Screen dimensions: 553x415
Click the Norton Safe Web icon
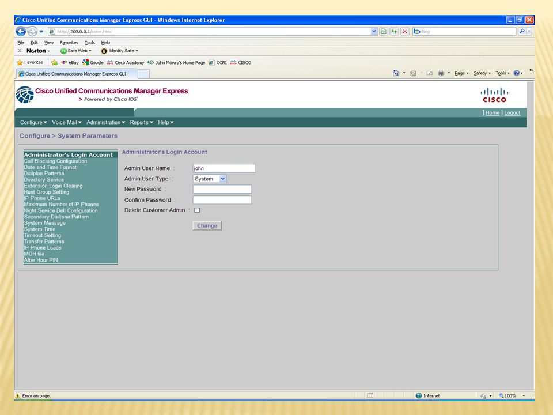pos(63,51)
